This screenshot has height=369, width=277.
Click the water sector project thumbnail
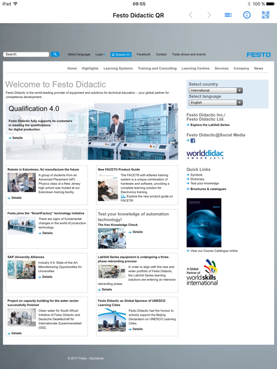(x=22, y=317)
